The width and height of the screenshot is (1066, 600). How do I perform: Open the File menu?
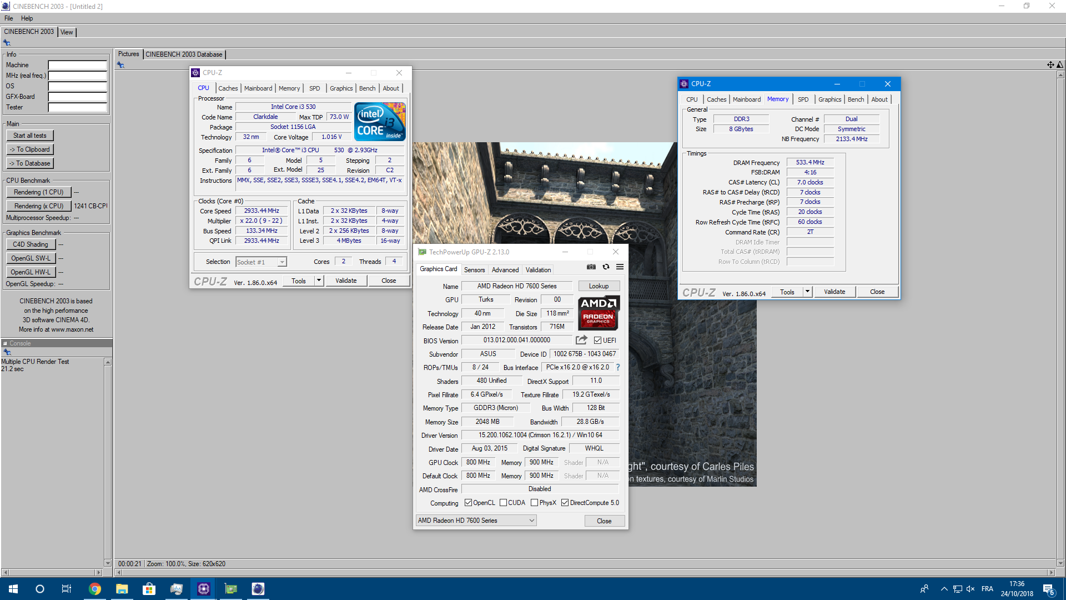tap(9, 18)
